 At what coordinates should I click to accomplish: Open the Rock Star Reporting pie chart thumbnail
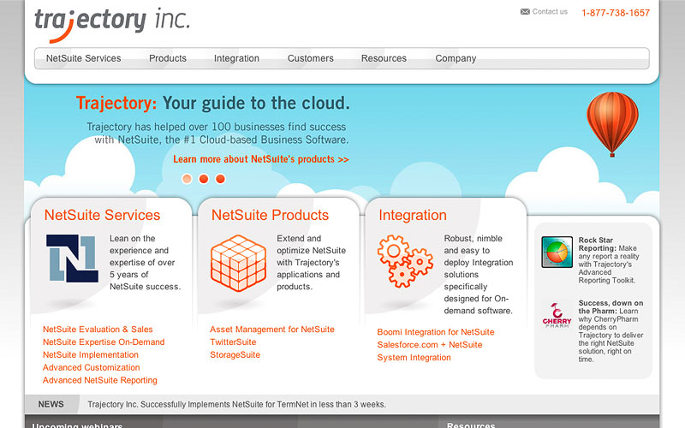pyautogui.click(x=557, y=253)
